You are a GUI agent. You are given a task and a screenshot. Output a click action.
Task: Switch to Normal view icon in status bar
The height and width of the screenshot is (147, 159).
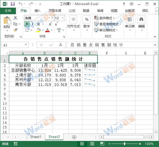point(82,144)
